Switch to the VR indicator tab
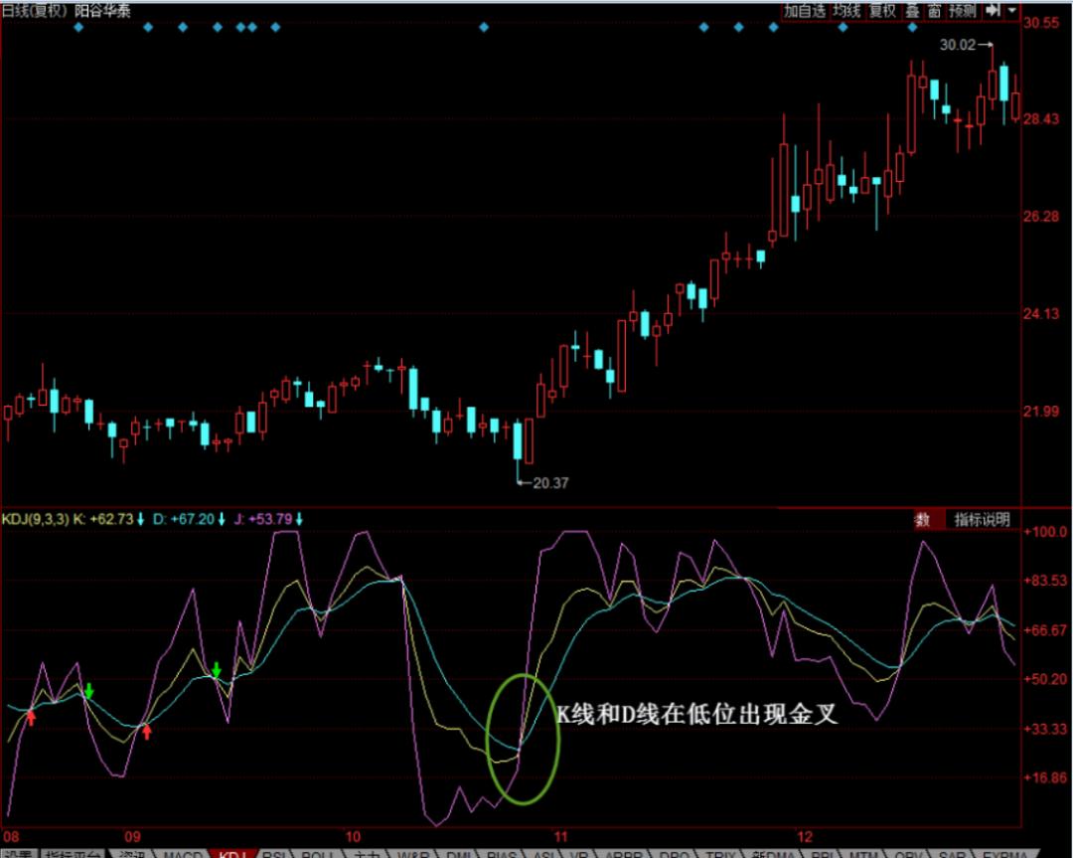1073x858 pixels. 579,853
